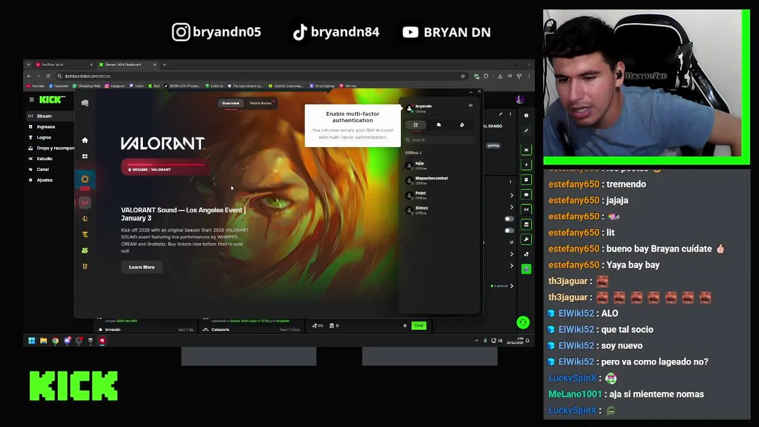Edit stream info pencil icon behind Riot window
The height and width of the screenshot is (427, 759).
click(x=500, y=114)
